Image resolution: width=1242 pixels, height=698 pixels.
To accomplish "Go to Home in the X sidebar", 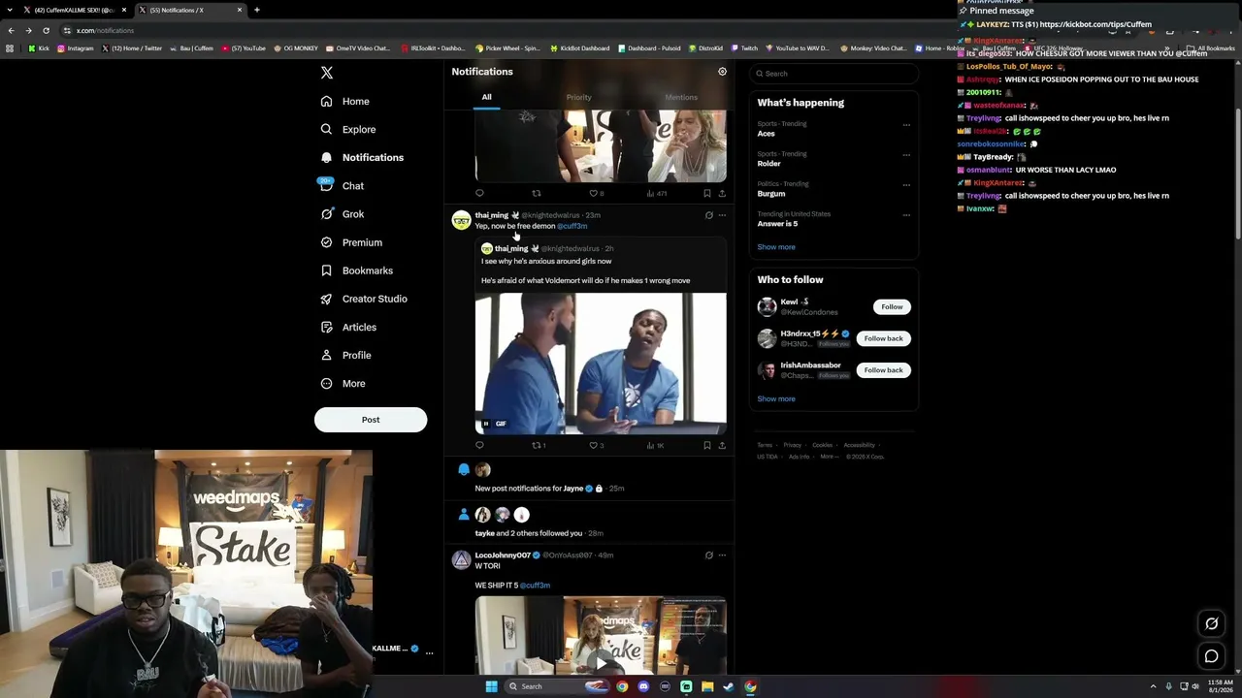I will pos(345,101).
